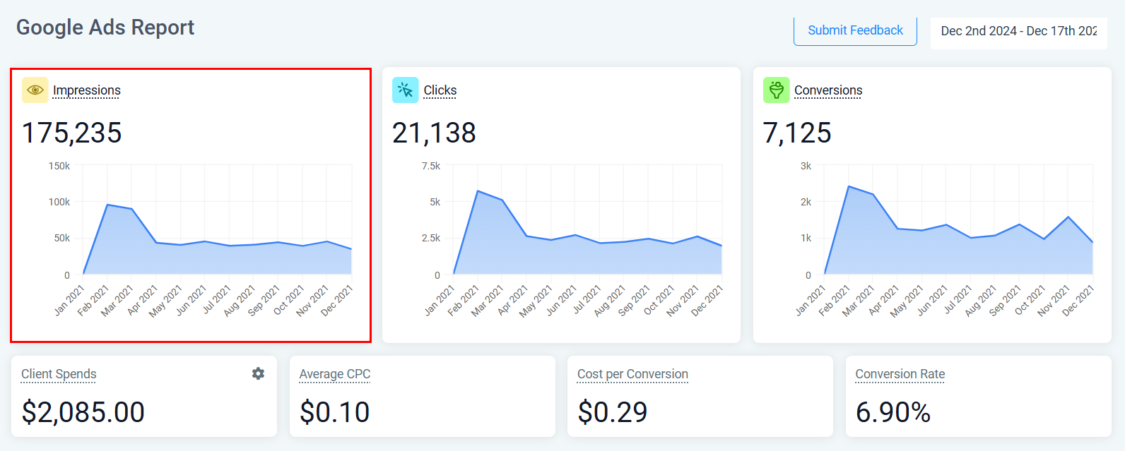Click the Average CPC label
The height and width of the screenshot is (451, 1125).
pos(334,374)
